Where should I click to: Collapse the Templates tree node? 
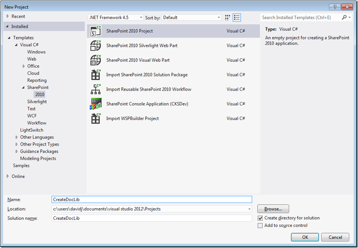click(x=9, y=38)
